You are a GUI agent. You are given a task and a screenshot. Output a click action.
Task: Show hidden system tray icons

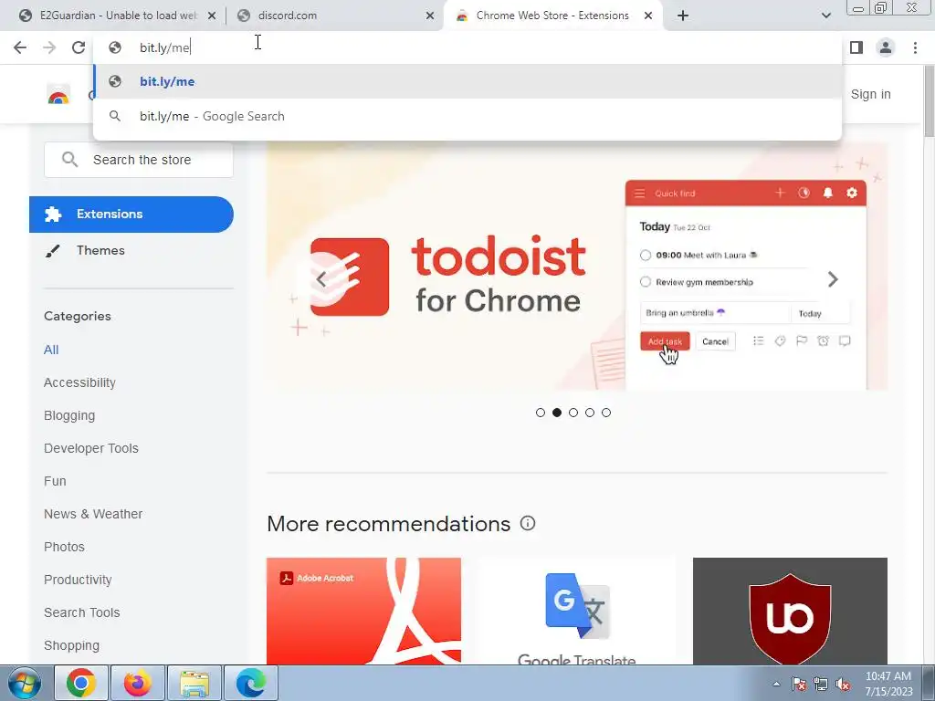(776, 684)
